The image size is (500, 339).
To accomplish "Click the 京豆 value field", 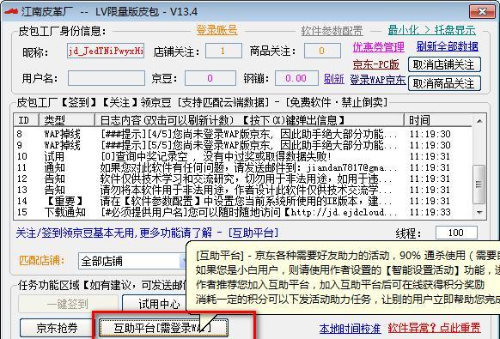I will coord(210,78).
